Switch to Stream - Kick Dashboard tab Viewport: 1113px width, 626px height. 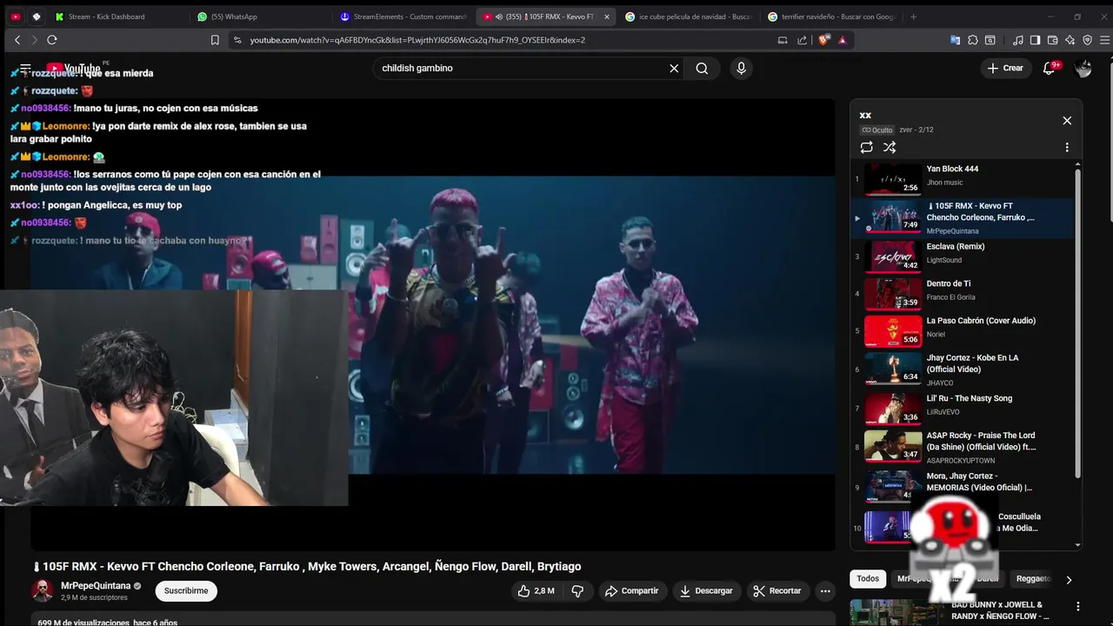117,17
